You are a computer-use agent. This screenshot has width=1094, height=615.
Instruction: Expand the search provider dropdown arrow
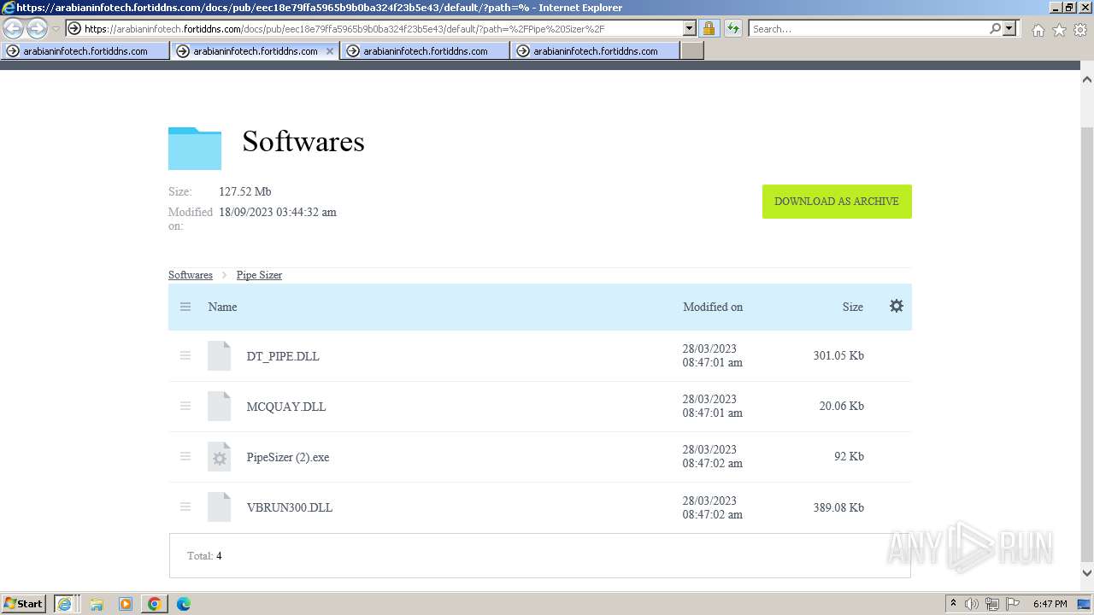click(x=1010, y=28)
